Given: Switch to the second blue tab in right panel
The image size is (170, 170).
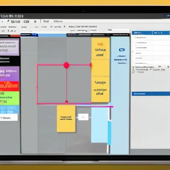Looking at the screenshot, I should point(161,33).
